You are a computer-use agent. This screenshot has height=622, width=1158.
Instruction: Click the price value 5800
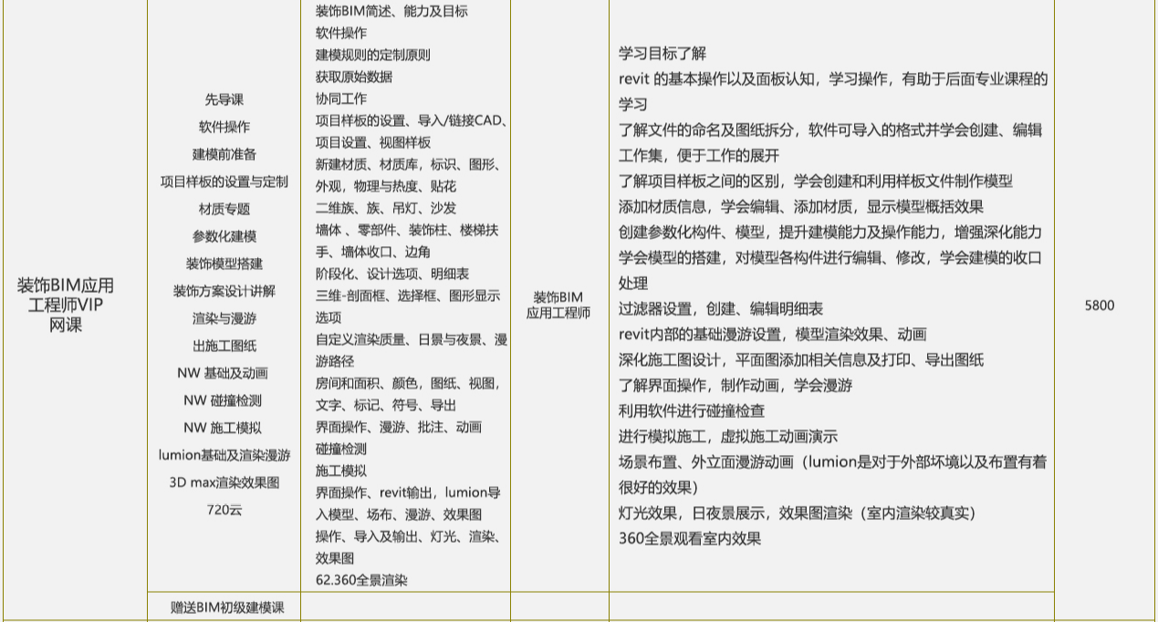click(x=1100, y=306)
